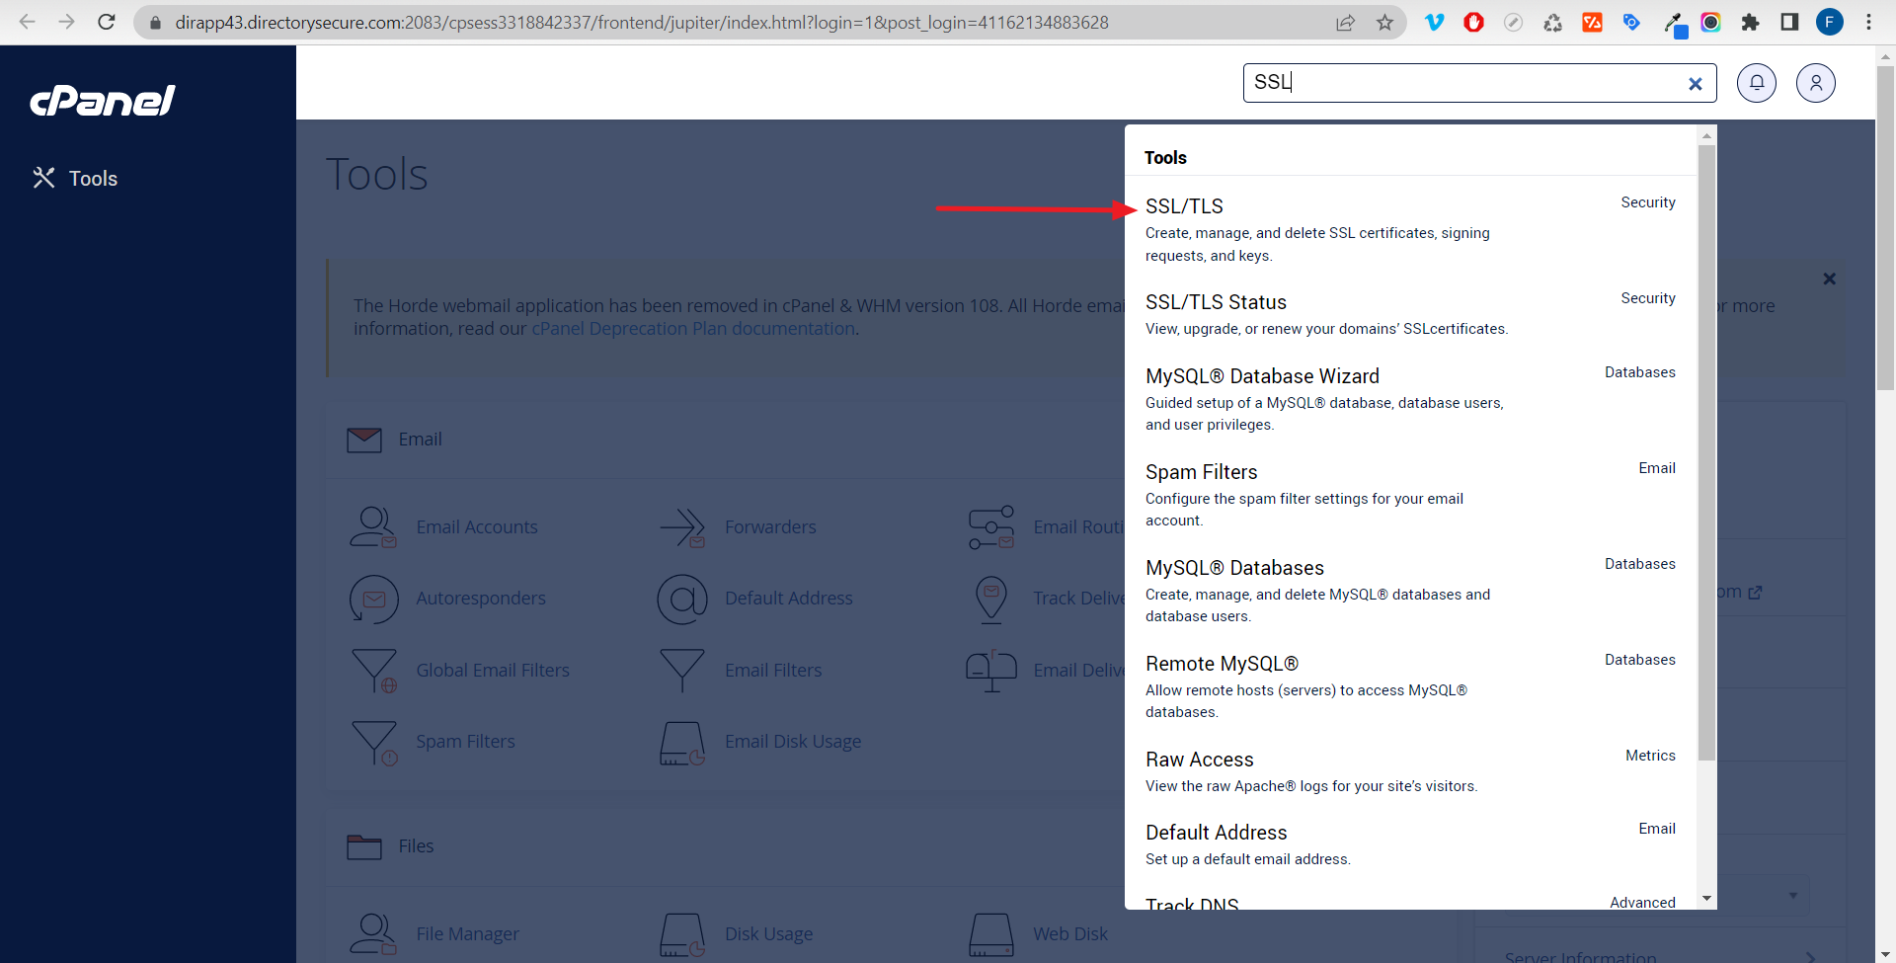Open Email Disk Usage link

(793, 742)
